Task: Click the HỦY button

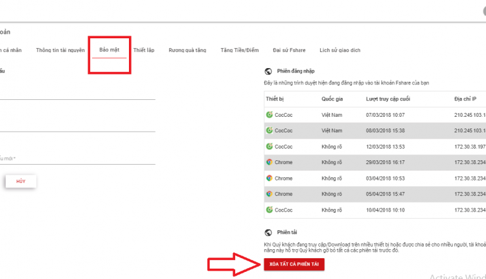Action: tap(21, 181)
